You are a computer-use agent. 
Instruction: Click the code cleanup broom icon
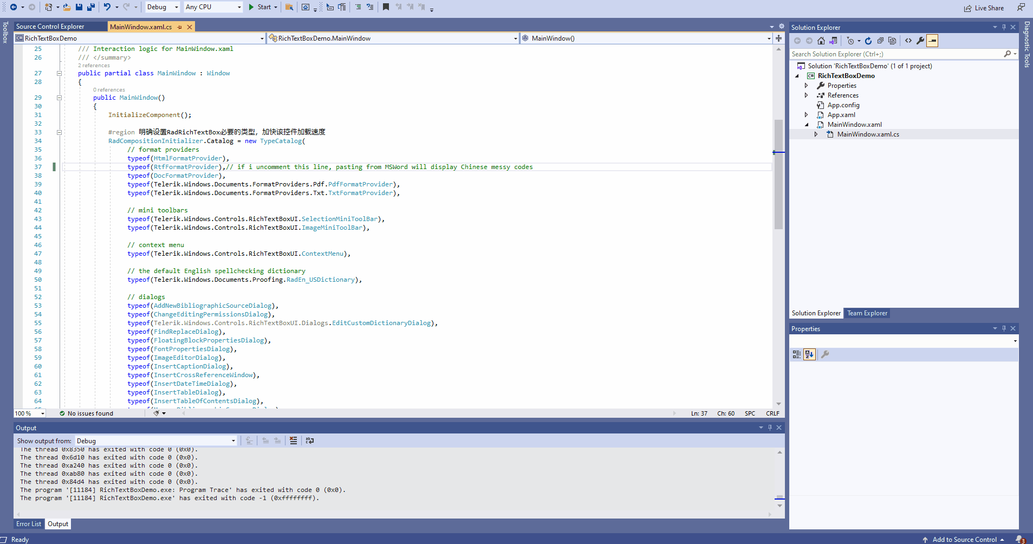156,413
